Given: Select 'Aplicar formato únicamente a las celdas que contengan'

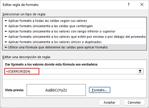Looking at the screenshot, I should coord(74,26).
